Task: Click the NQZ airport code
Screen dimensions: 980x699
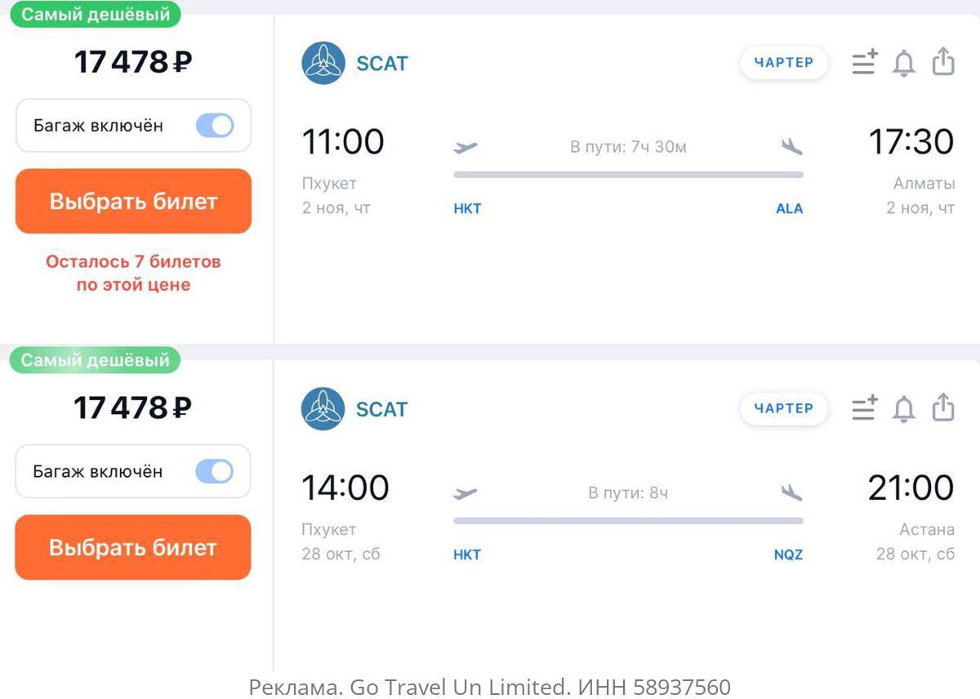Action: [788, 554]
